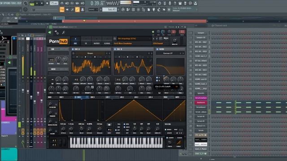Show the channel rack via toolbar icon
Screen dimensions: 287x161
133,9
